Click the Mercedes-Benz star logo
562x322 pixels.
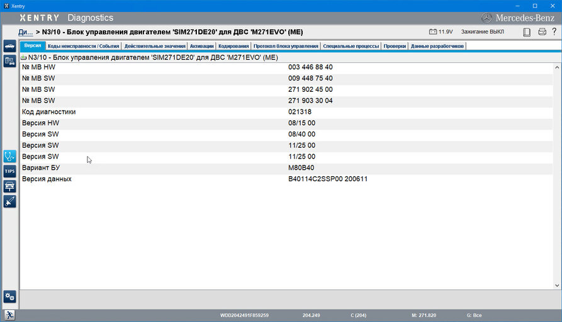pyautogui.click(x=486, y=18)
